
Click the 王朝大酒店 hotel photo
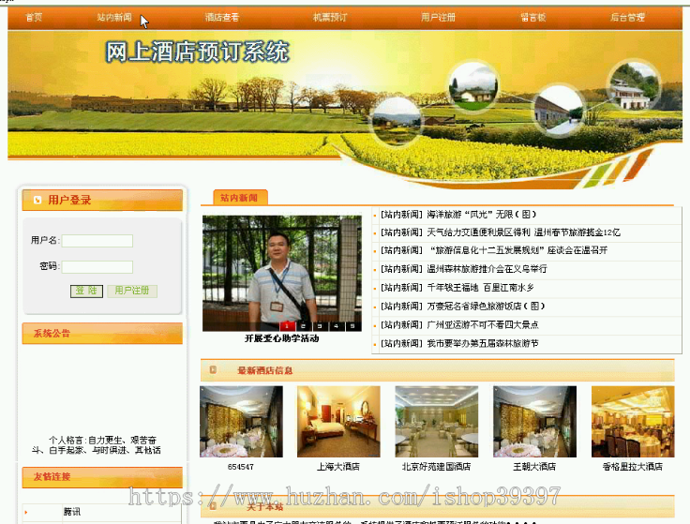(534, 422)
